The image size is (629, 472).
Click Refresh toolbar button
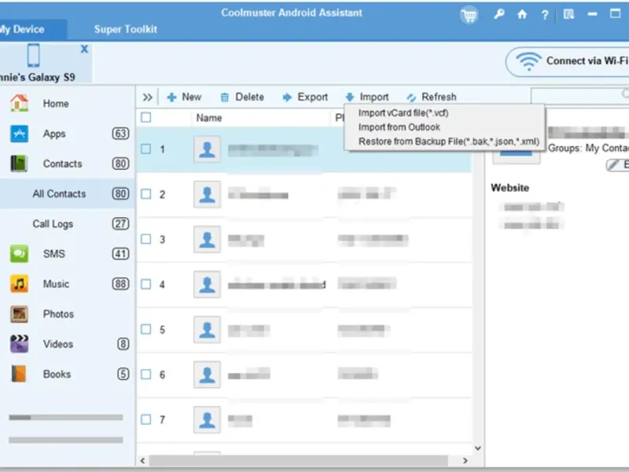[x=431, y=97]
